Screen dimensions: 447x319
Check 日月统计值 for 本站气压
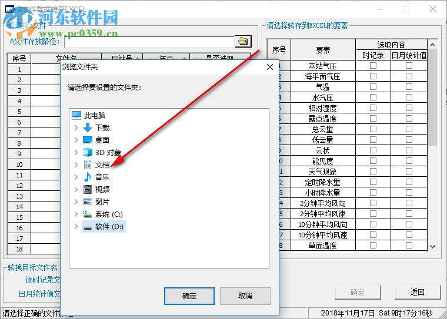(x=409, y=66)
